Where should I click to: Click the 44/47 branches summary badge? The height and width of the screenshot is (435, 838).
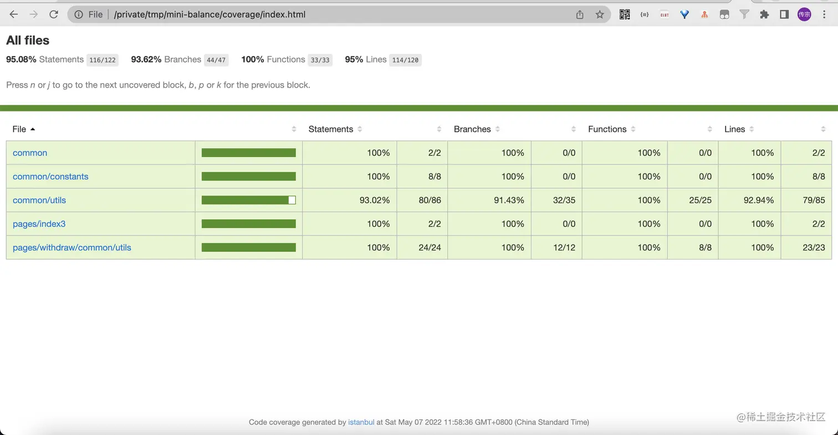216,60
